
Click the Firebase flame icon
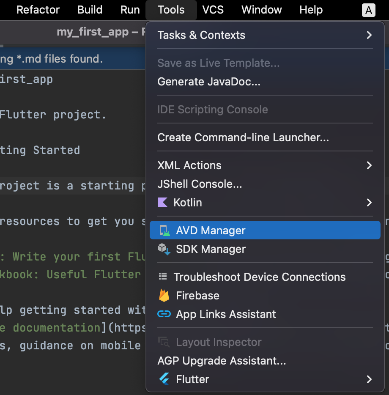(164, 295)
